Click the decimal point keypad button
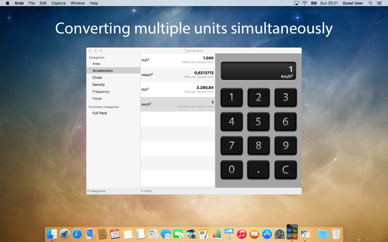This screenshot has width=388, height=242. pos(259,169)
